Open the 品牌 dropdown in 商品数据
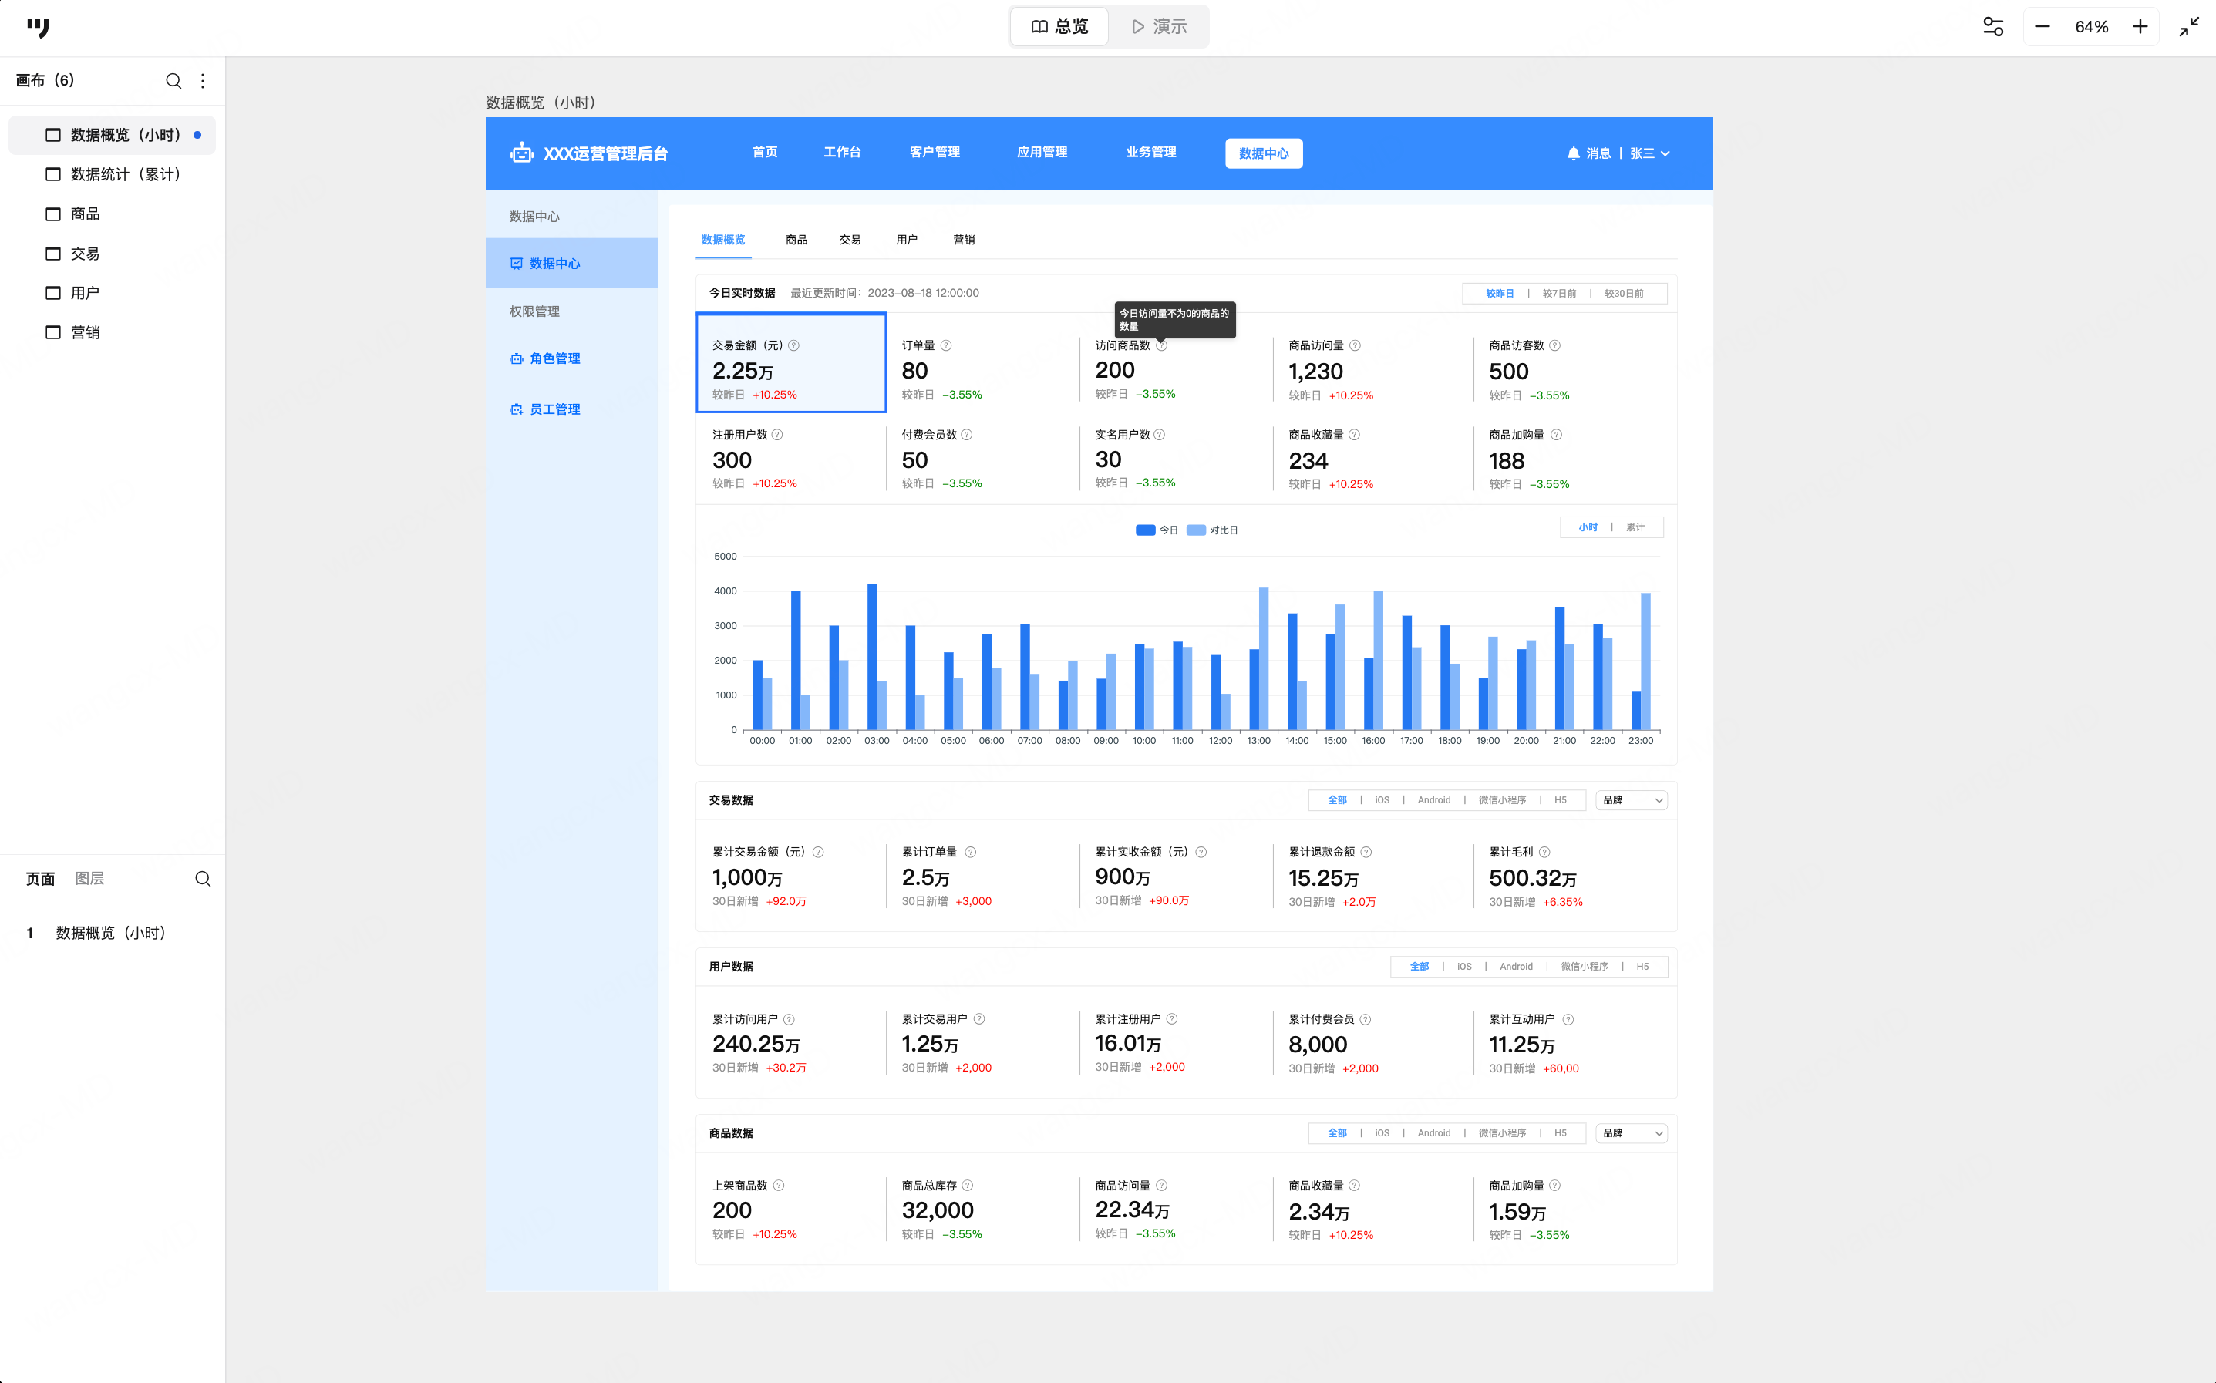Screen dimensions: 2216x1383 [x=1632, y=1133]
